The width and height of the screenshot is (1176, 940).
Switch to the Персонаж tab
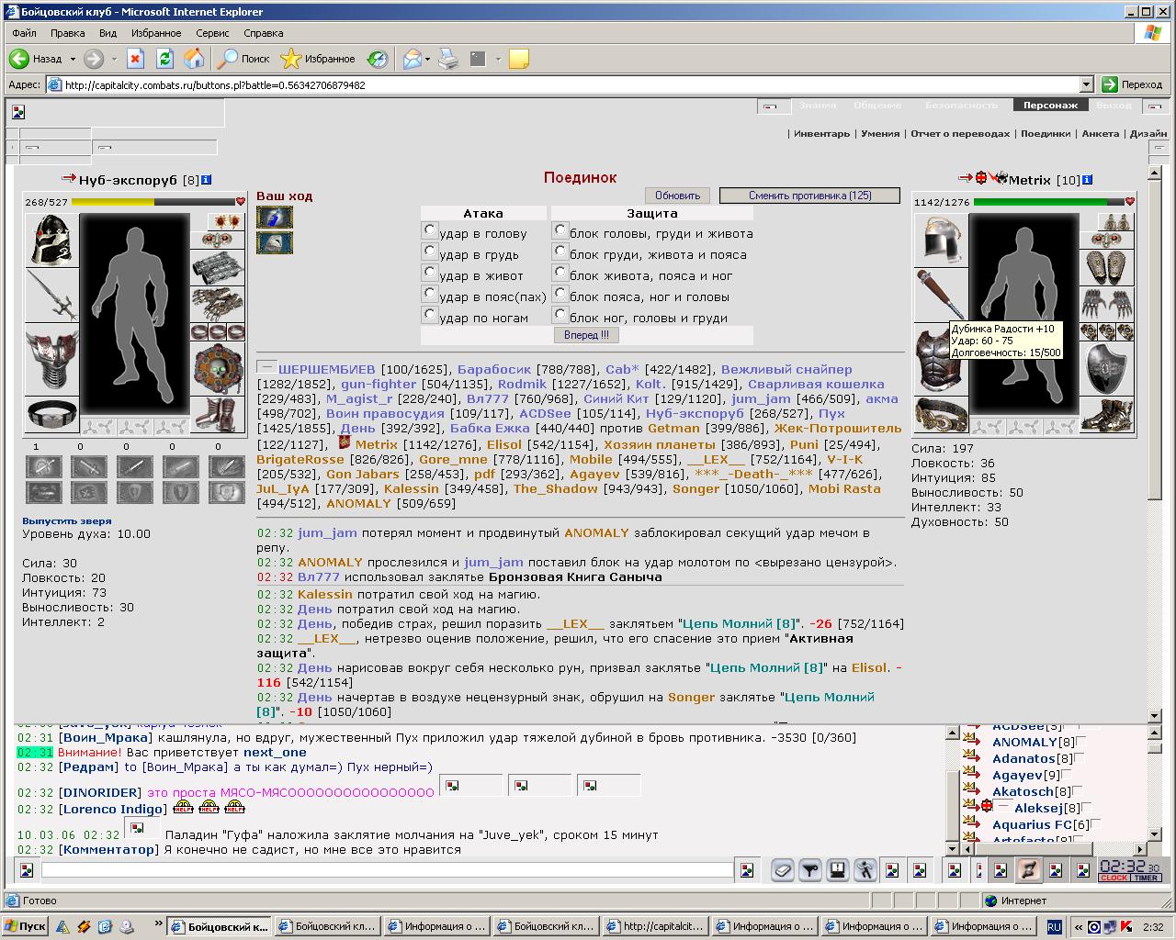1051,106
